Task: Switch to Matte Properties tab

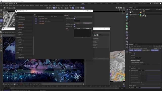Action: pos(138,50)
